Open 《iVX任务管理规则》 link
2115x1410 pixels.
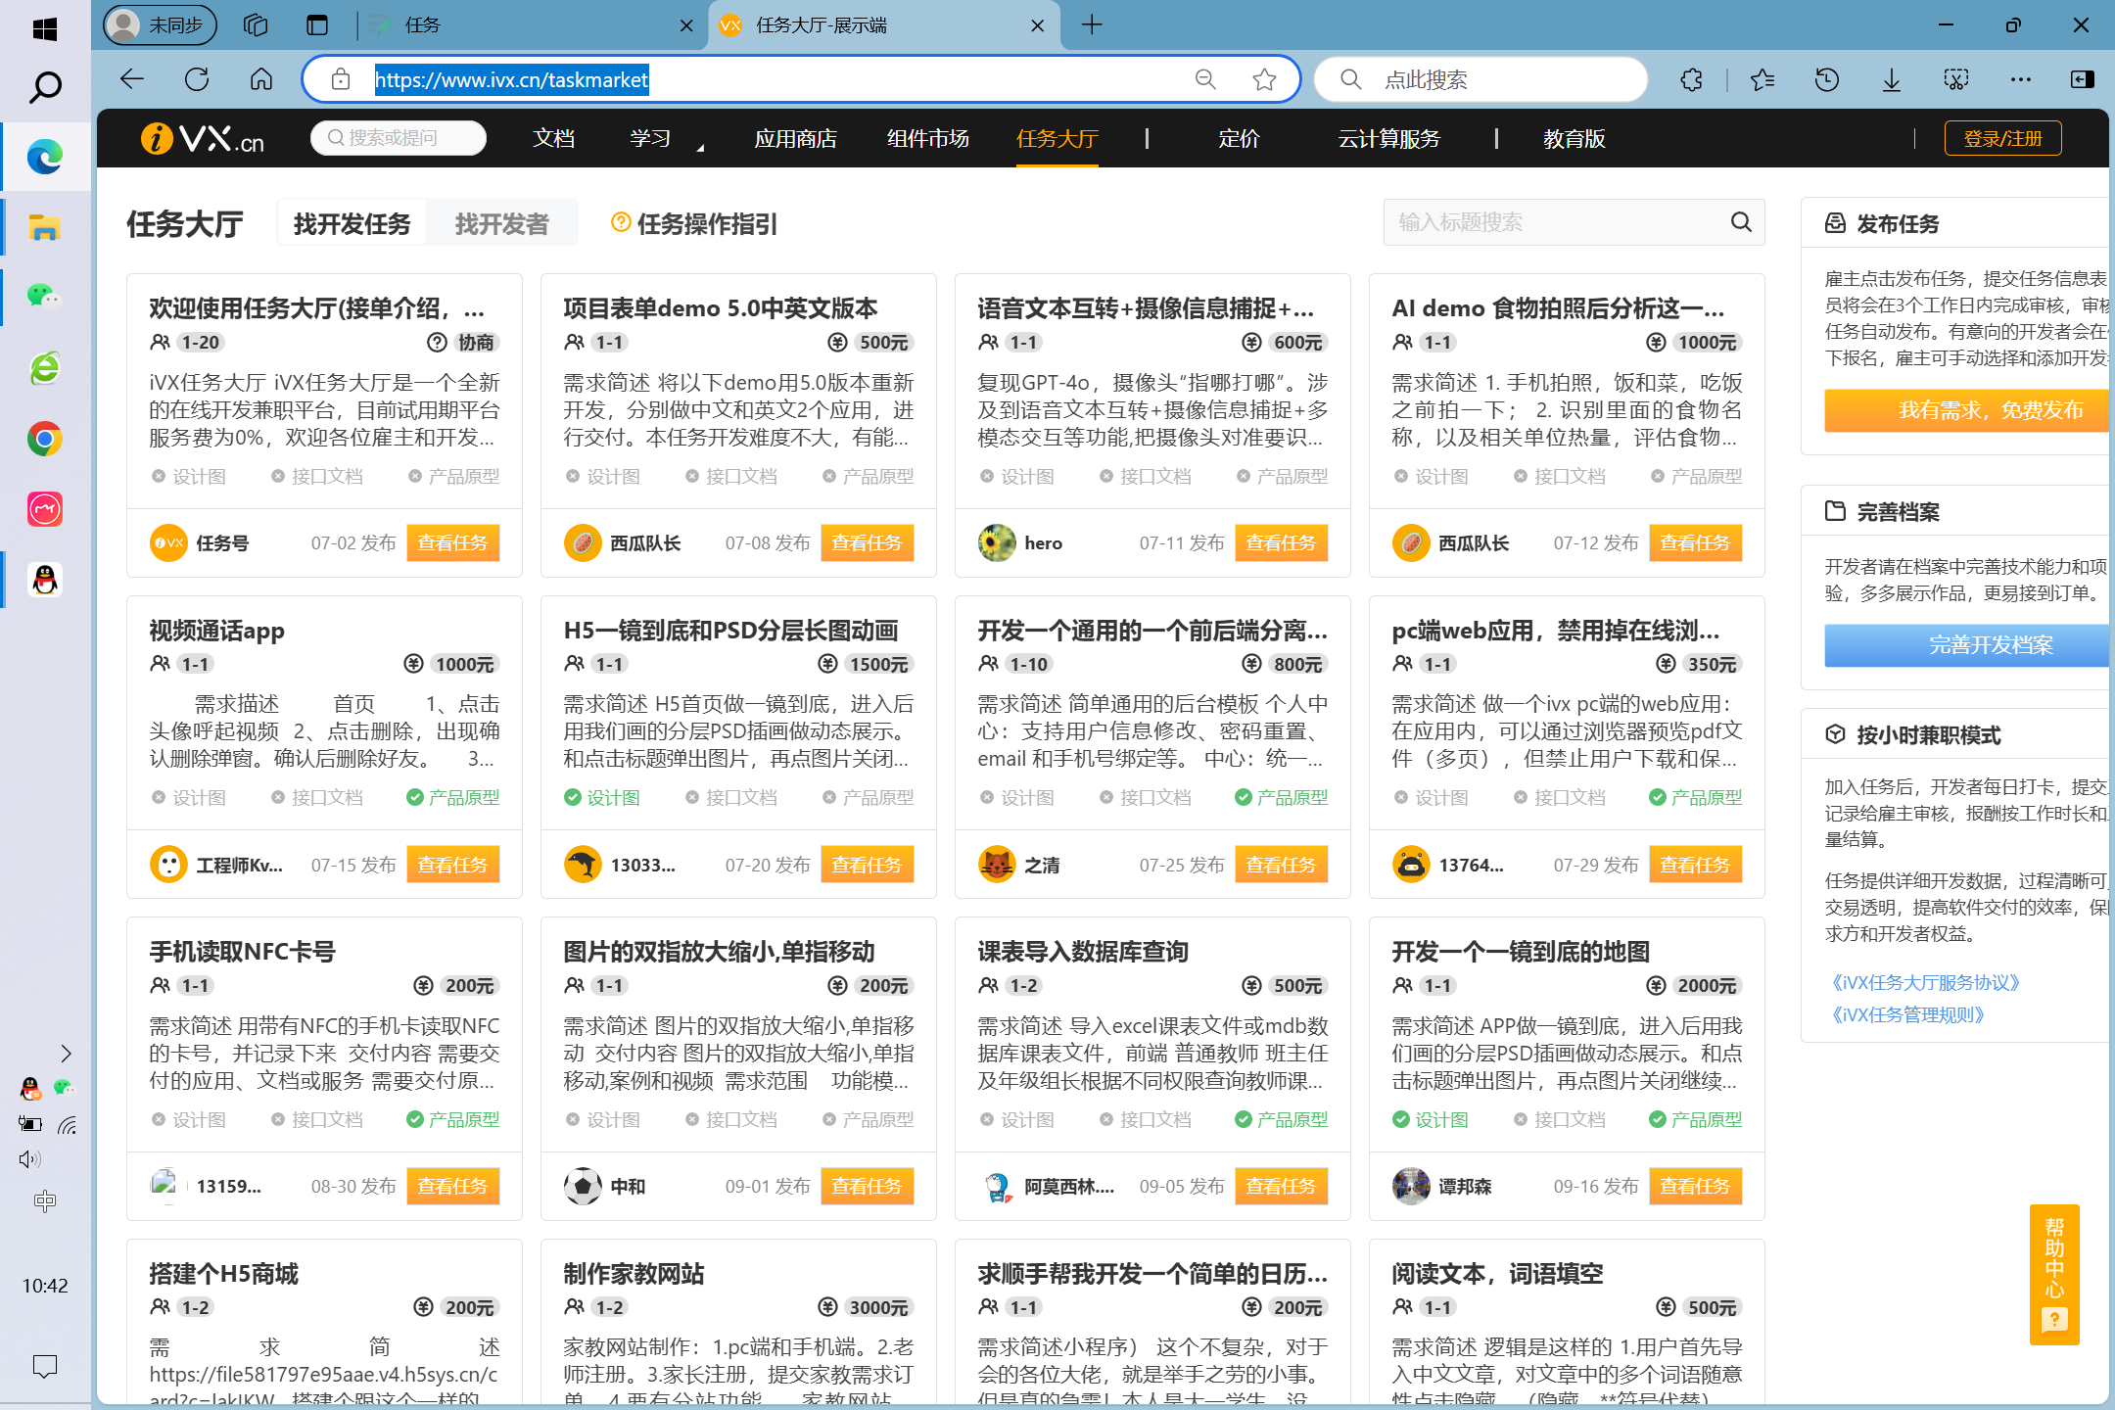click(x=1907, y=1014)
